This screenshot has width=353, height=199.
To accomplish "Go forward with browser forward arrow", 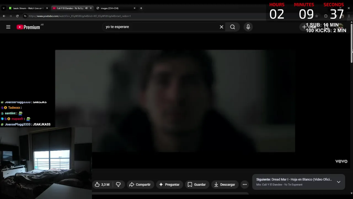I will tap(11, 16).
